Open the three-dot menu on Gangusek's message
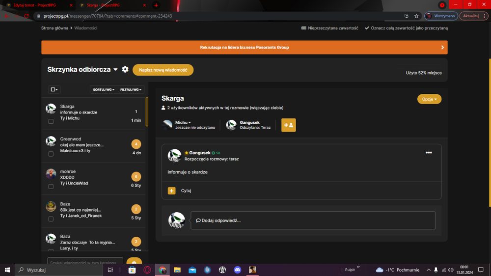 429,153
